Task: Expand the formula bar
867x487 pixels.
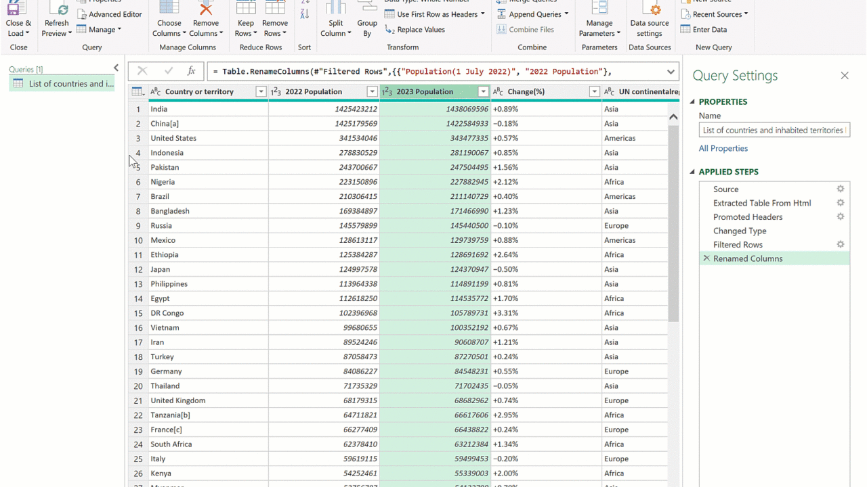Action: tap(671, 72)
